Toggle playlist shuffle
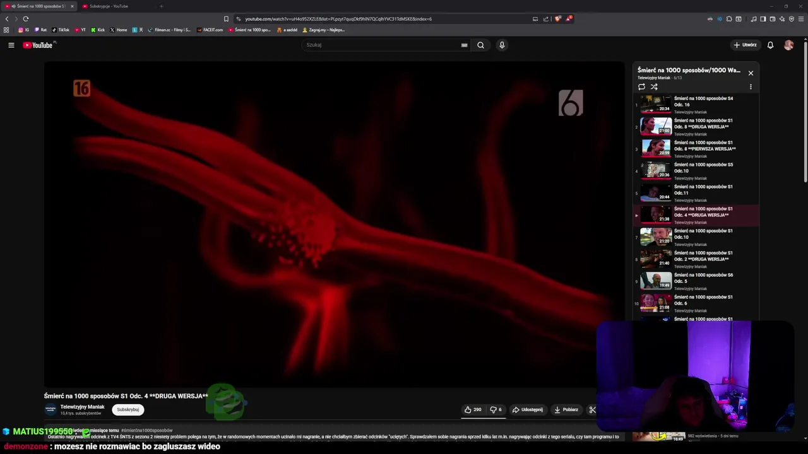This screenshot has width=808, height=454. [654, 87]
